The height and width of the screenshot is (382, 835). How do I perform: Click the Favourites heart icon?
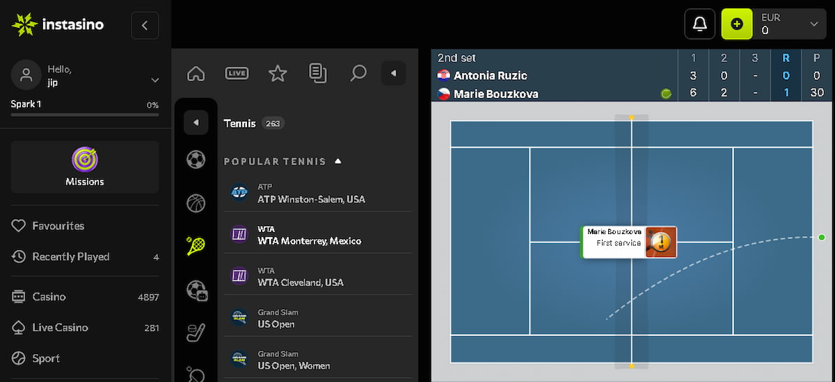[19, 226]
